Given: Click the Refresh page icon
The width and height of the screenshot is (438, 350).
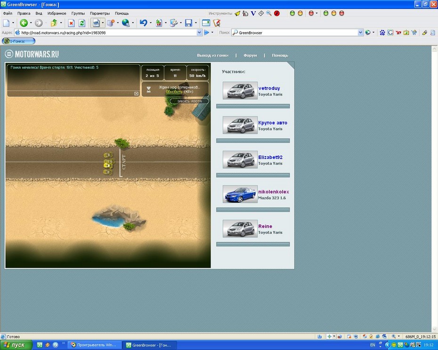Looking at the screenshot, I should 82,23.
